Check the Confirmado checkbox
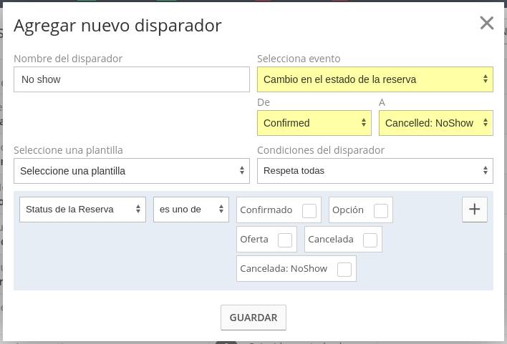Image resolution: width=507 pixels, height=344 pixels. click(309, 211)
